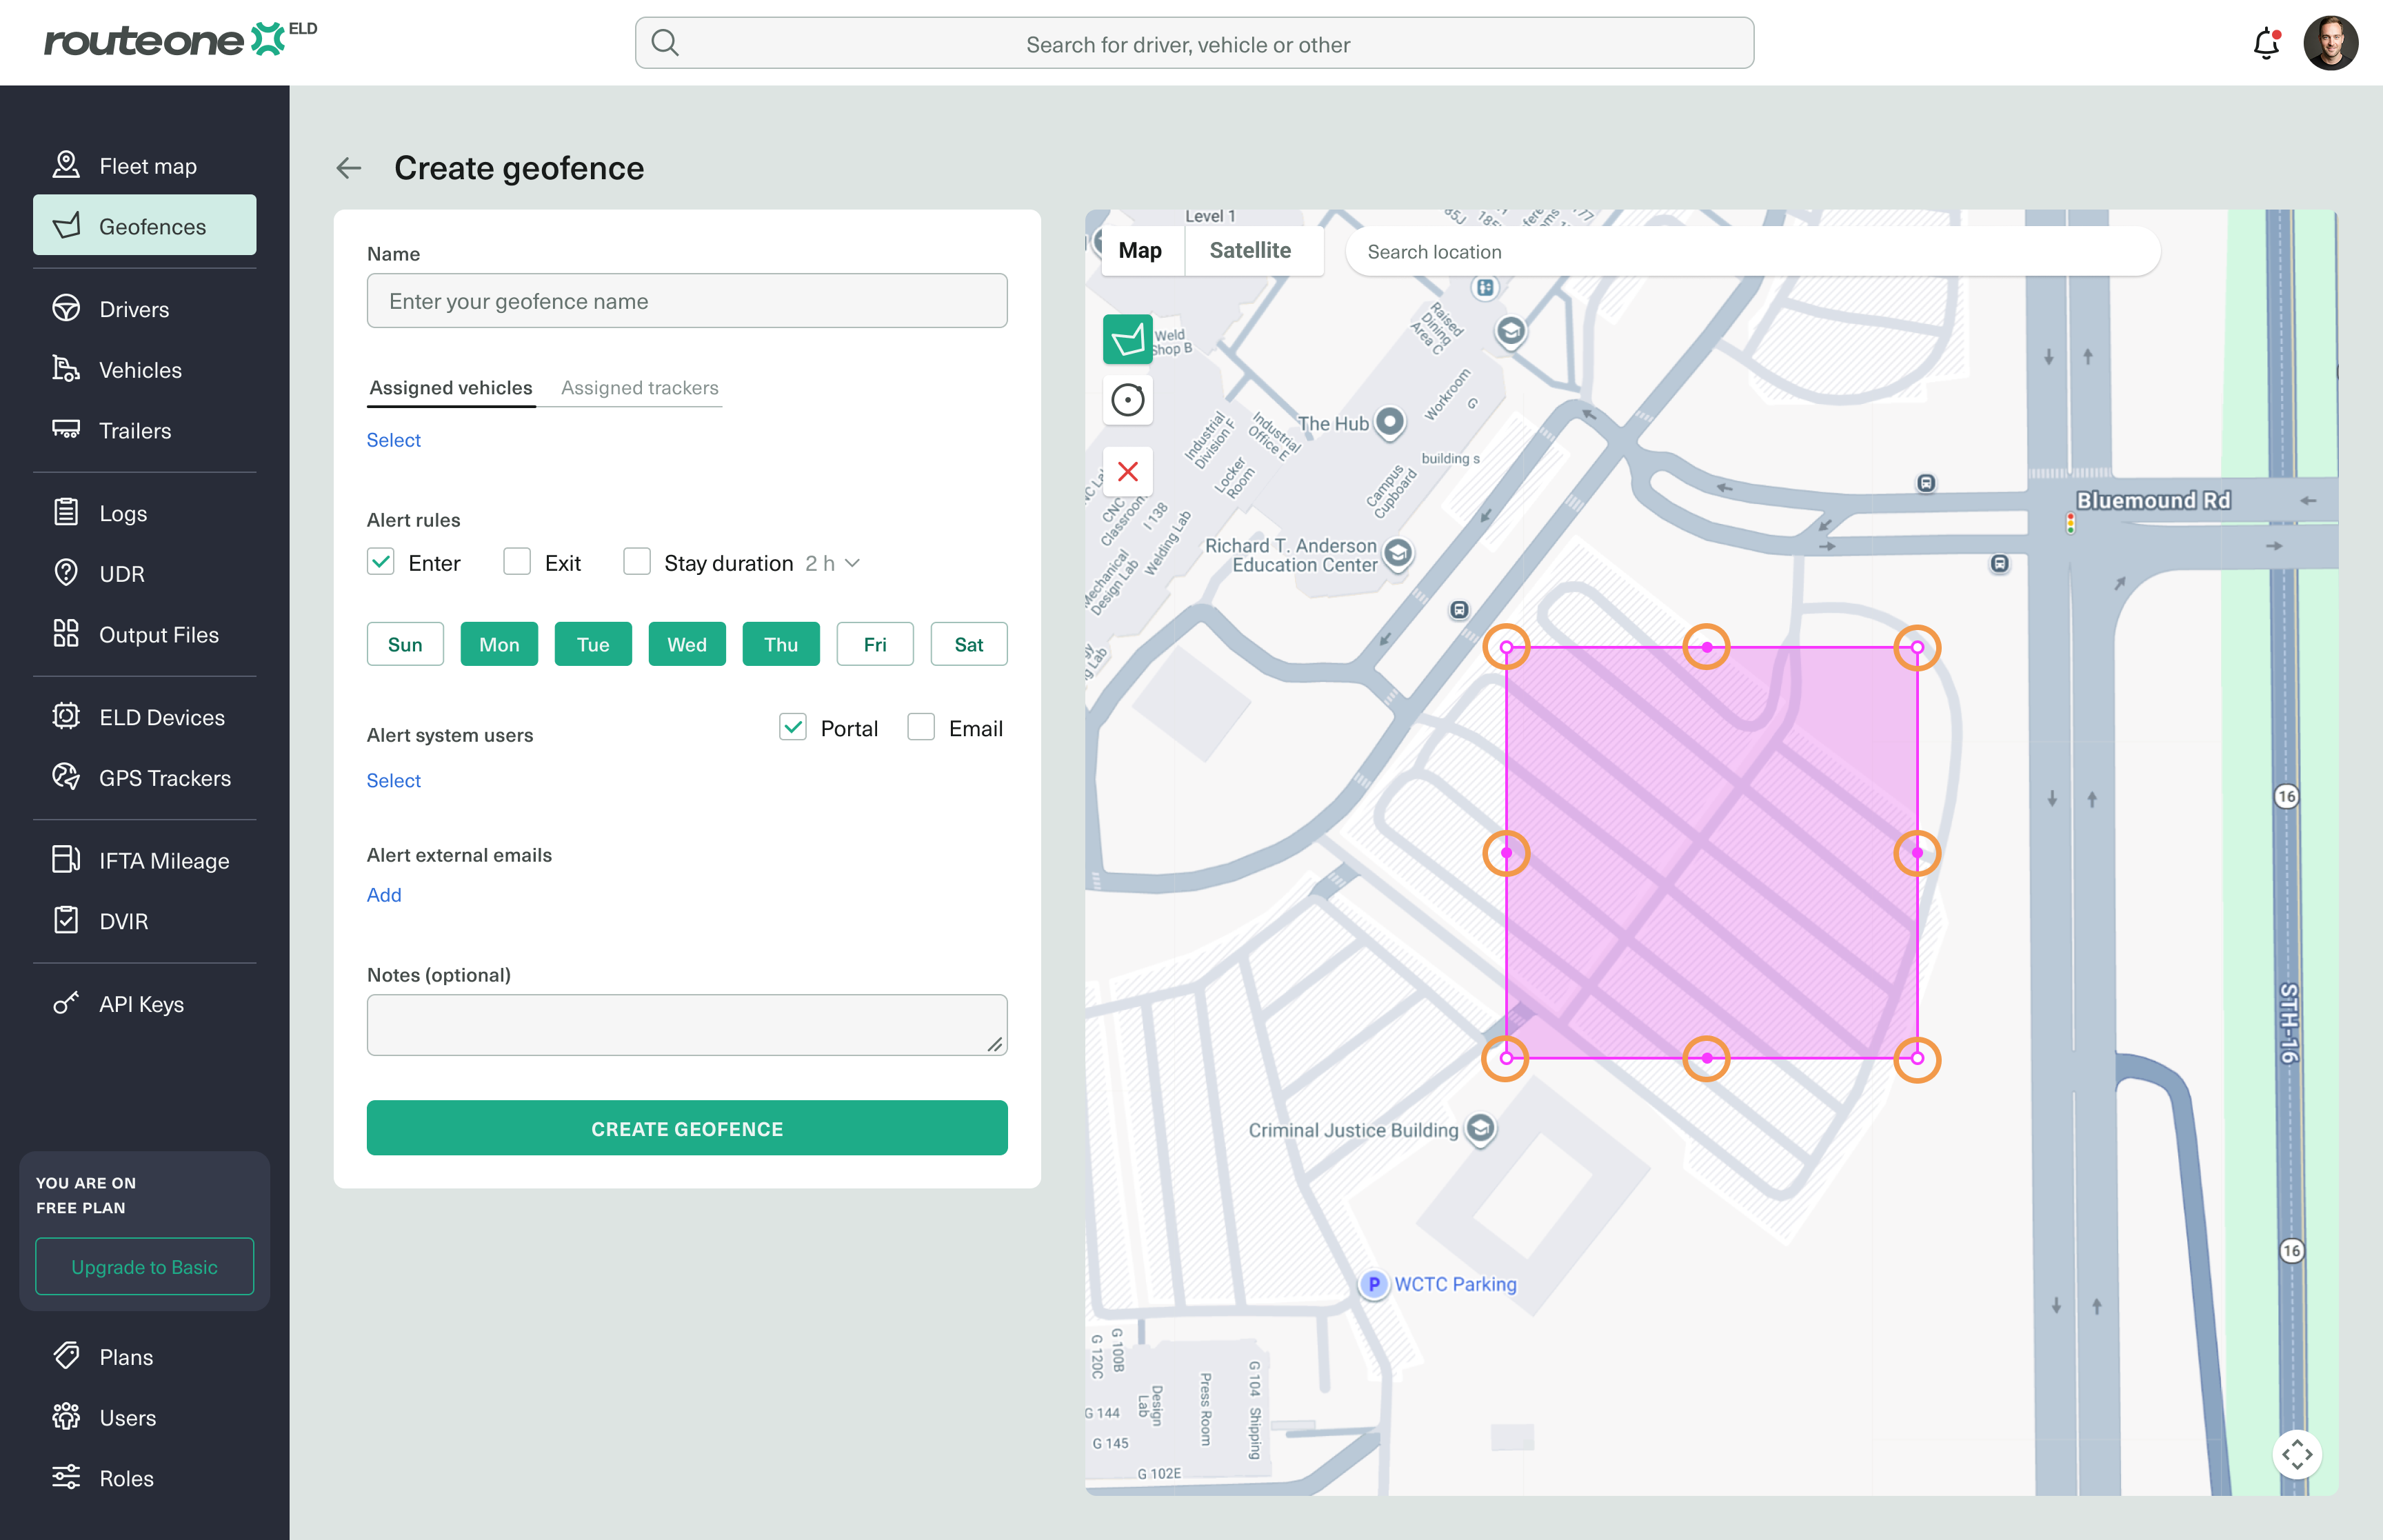
Task: Toggle the Mon day button
Action: 499,644
